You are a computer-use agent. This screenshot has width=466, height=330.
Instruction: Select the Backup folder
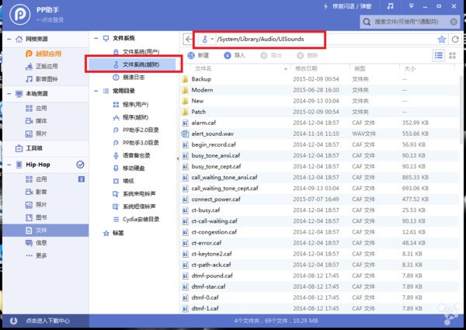tap(320, 79)
